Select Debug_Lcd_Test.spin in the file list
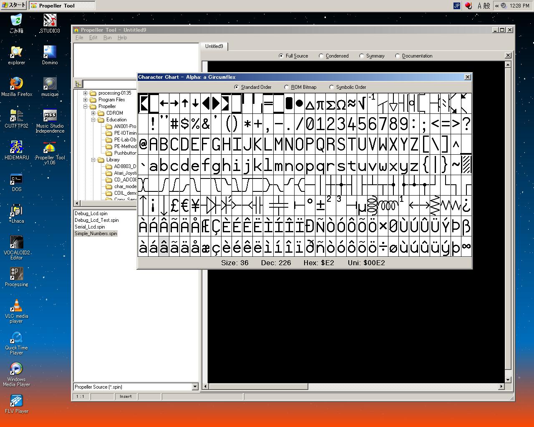 [97, 220]
